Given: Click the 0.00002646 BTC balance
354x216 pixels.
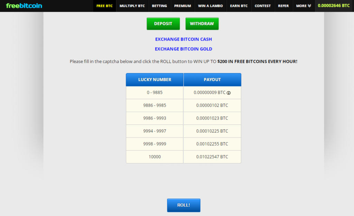Looking at the screenshot, I should point(334,6).
